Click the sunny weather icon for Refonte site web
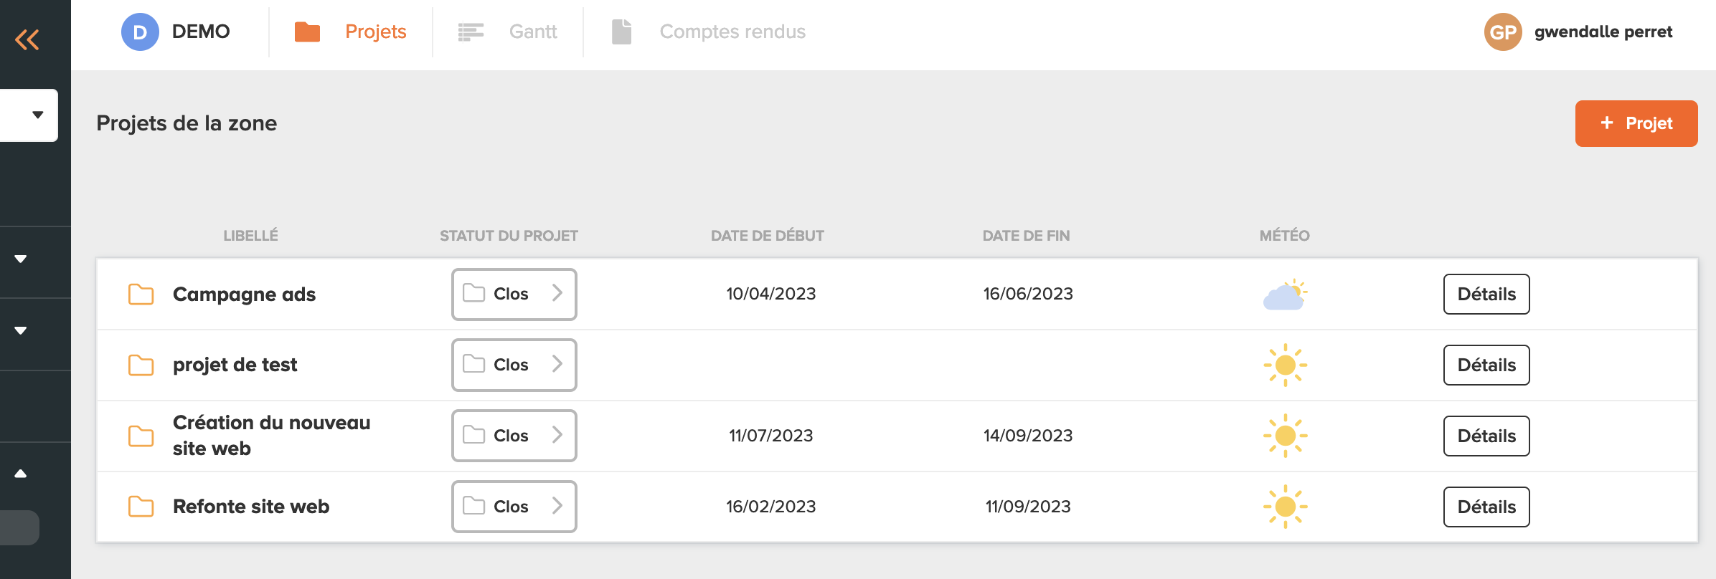The image size is (1716, 579). [x=1285, y=507]
